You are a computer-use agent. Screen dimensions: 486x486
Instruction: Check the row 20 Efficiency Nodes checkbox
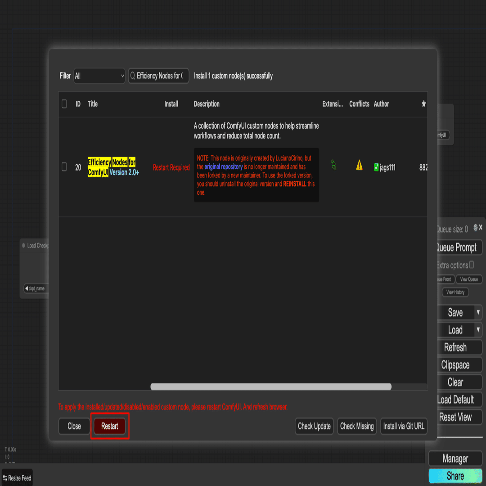[64, 167]
